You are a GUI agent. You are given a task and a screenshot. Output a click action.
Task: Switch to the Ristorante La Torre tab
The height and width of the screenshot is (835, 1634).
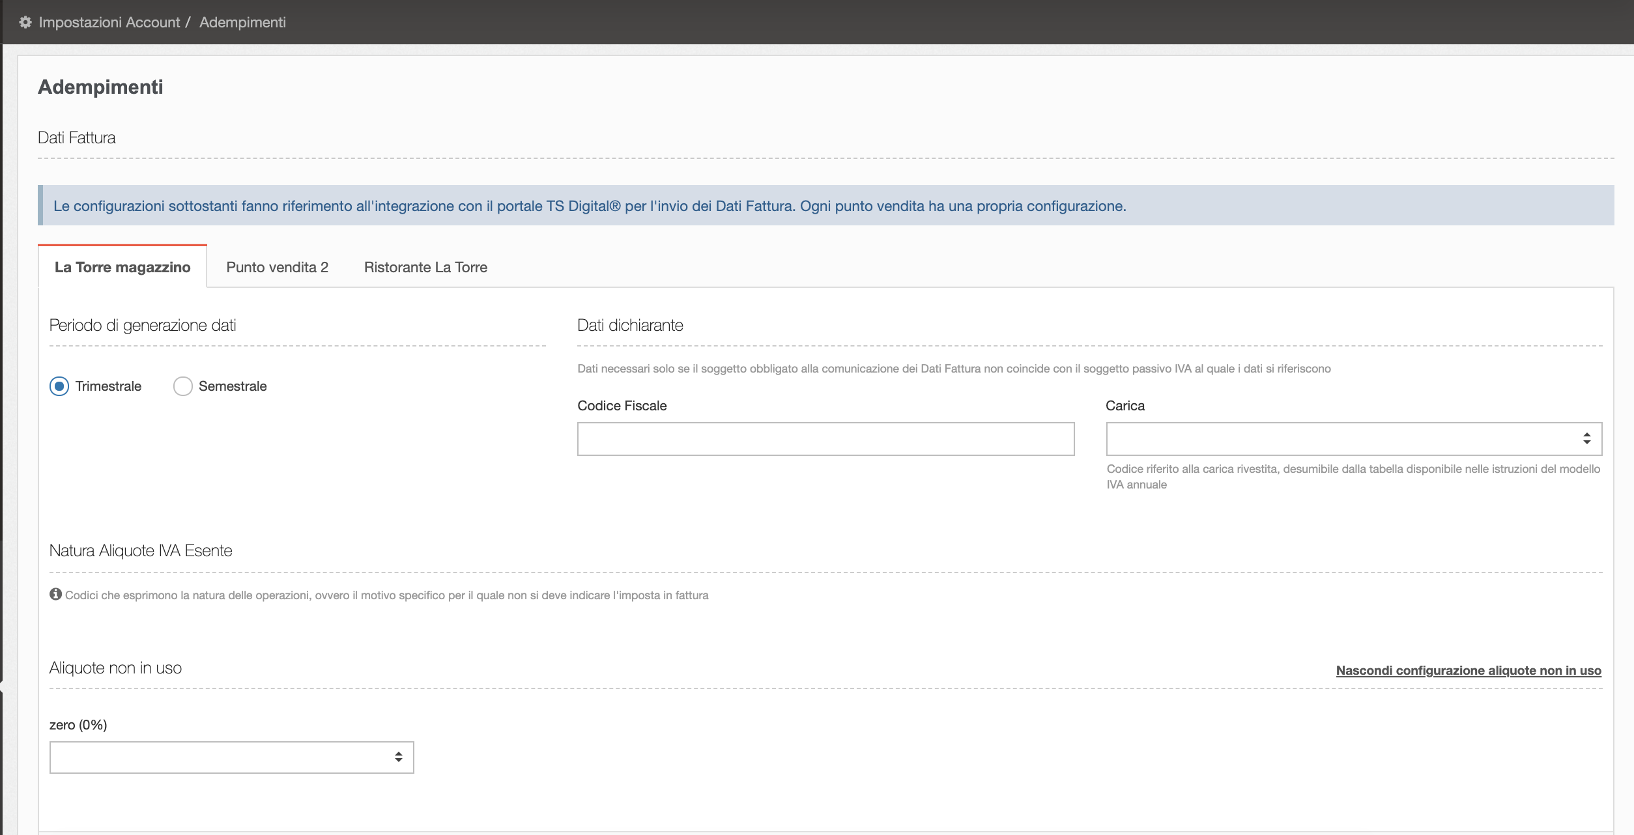click(425, 267)
